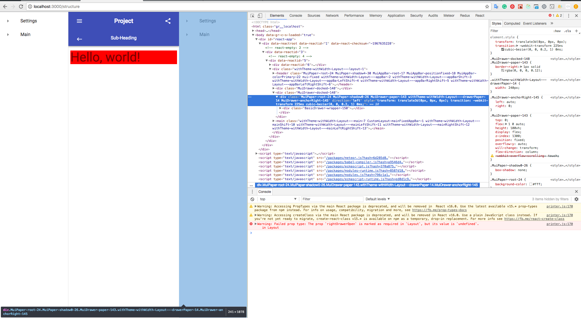581x318 pixels.
Task: Open the React tab
Action: coord(480,16)
